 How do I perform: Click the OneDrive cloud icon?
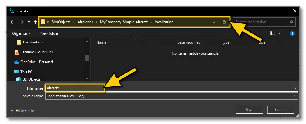click(16, 62)
